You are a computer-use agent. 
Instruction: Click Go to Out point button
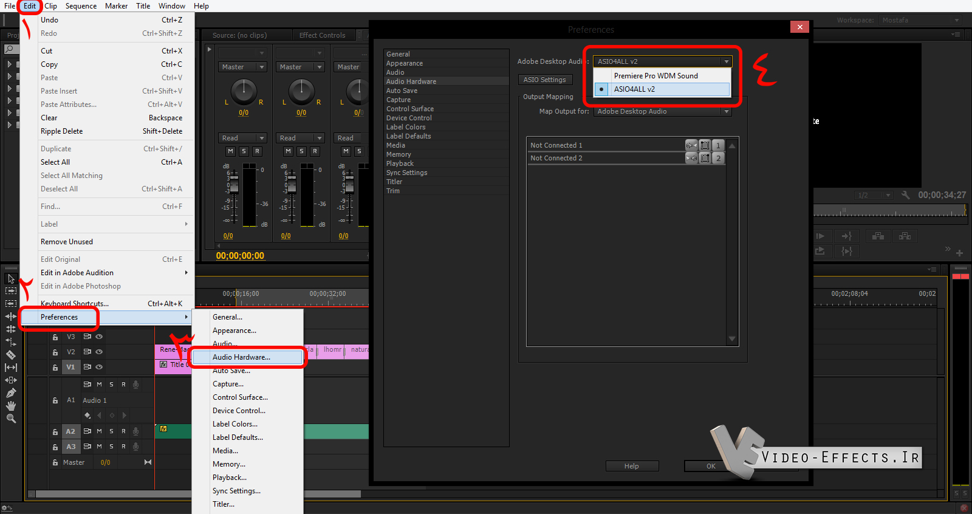pos(846,236)
